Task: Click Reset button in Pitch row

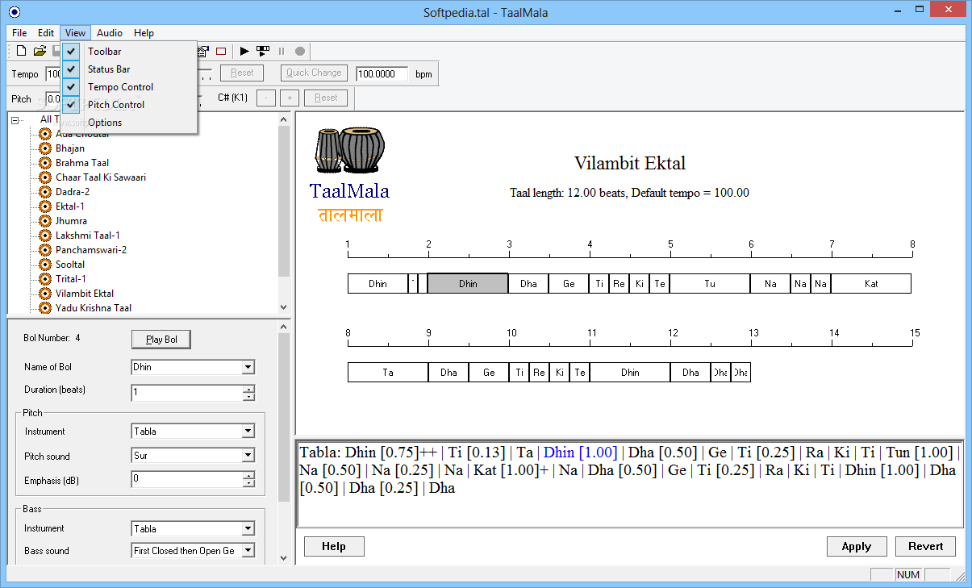Action: 326,98
